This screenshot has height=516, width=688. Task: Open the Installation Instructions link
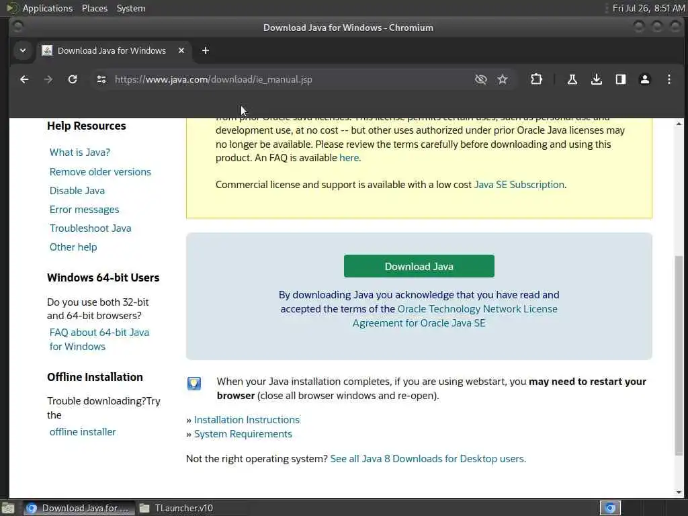[247, 420]
